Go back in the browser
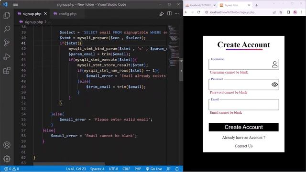 point(186,12)
